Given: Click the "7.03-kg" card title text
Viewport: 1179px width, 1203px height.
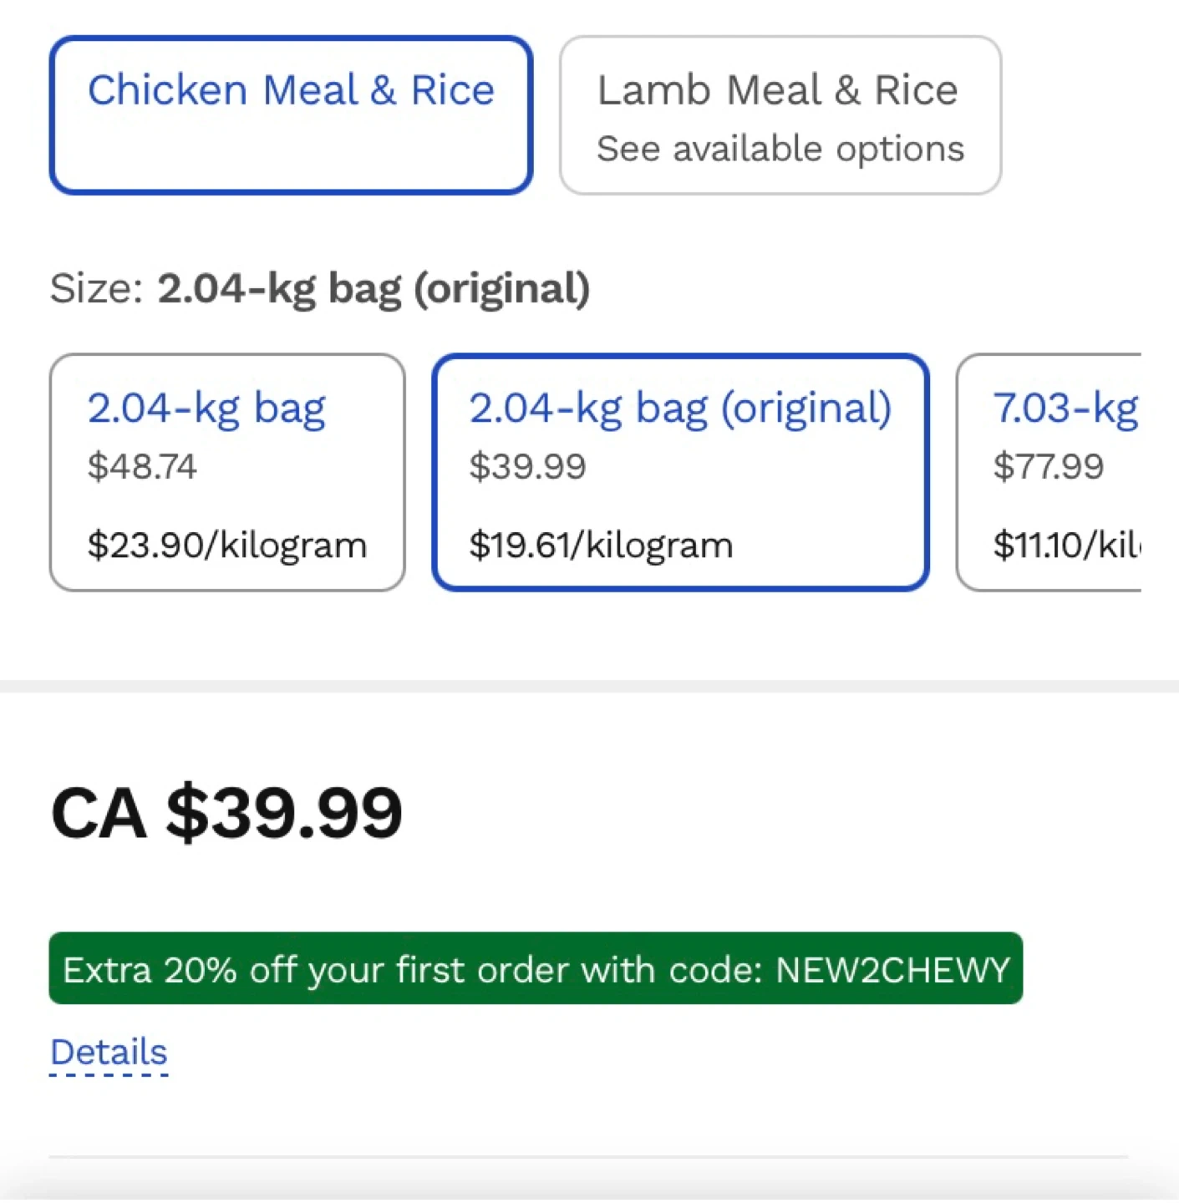Looking at the screenshot, I should click(x=1065, y=409).
